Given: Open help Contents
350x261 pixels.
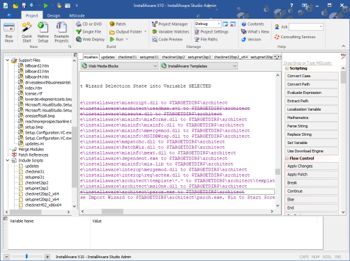Looking at the screenshot, I should pos(252,24).
